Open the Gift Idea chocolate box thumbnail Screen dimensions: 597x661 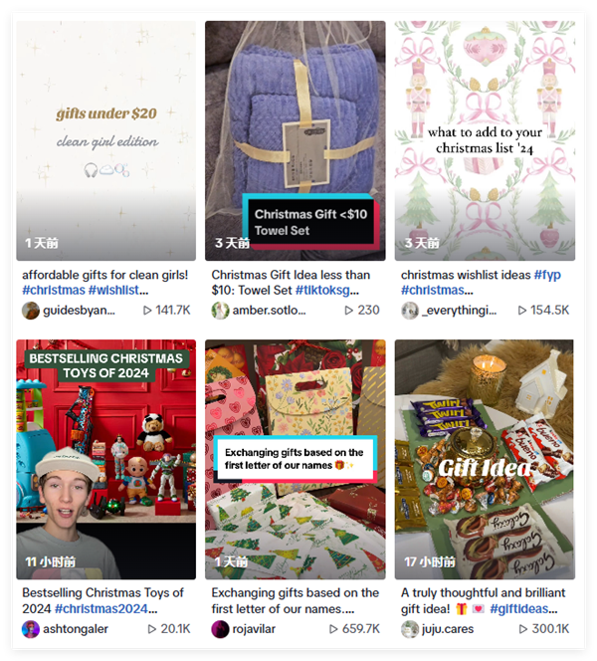click(x=485, y=460)
